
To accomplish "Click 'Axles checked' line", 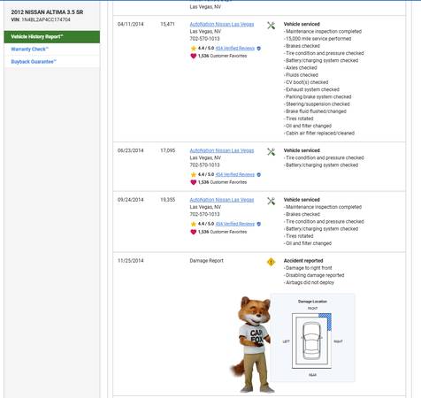I will coord(301,68).
